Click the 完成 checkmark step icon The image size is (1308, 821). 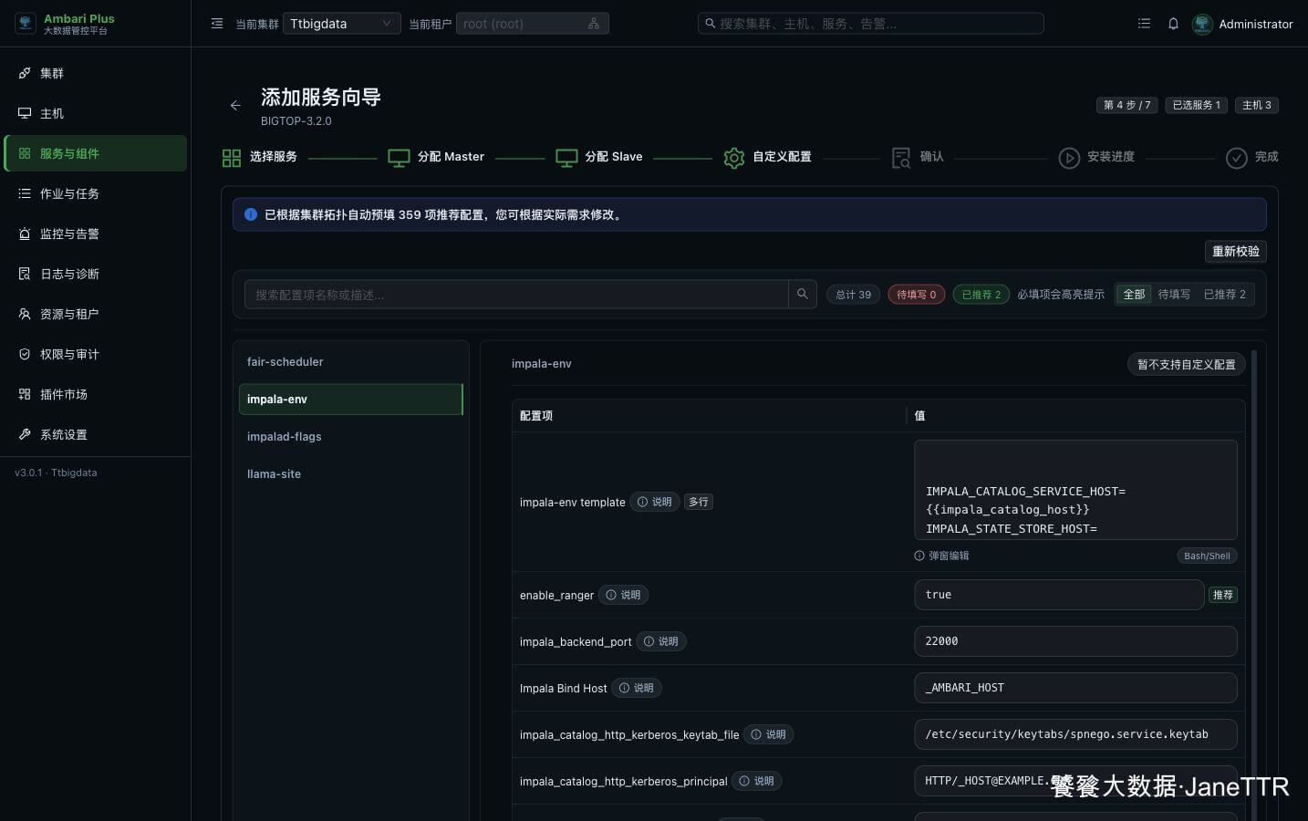[1237, 158]
